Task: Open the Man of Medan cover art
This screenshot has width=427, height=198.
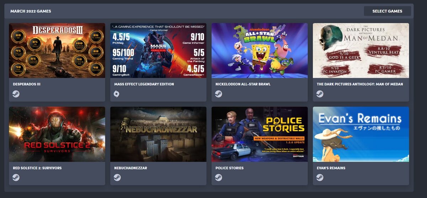Action: [361, 50]
